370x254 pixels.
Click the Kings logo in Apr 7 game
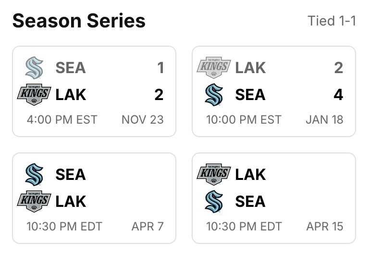(34, 201)
